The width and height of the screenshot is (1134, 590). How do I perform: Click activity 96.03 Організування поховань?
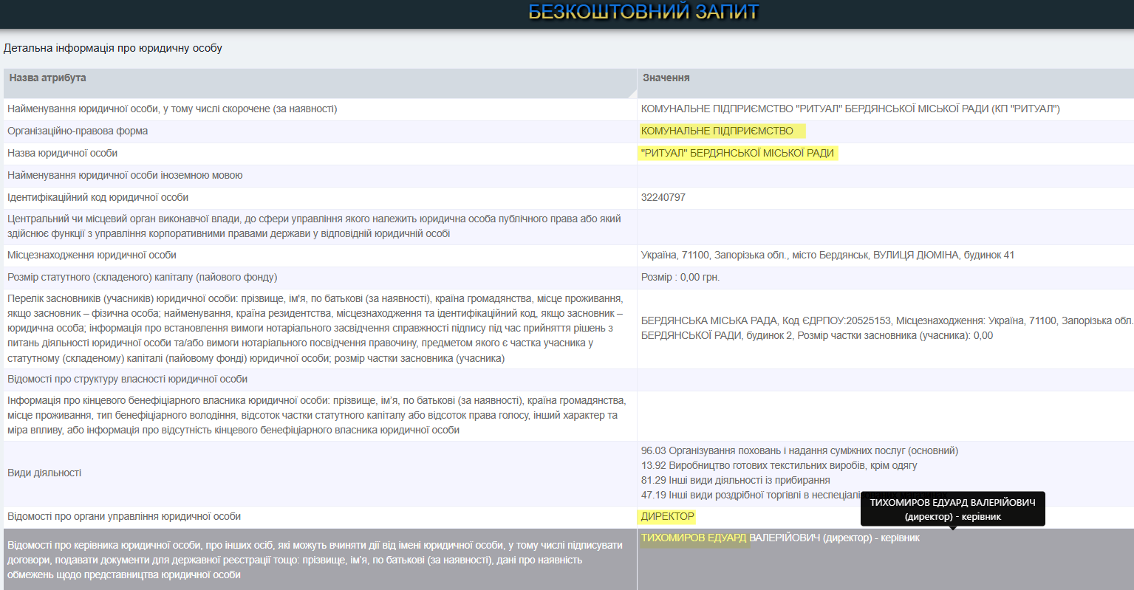tap(799, 451)
